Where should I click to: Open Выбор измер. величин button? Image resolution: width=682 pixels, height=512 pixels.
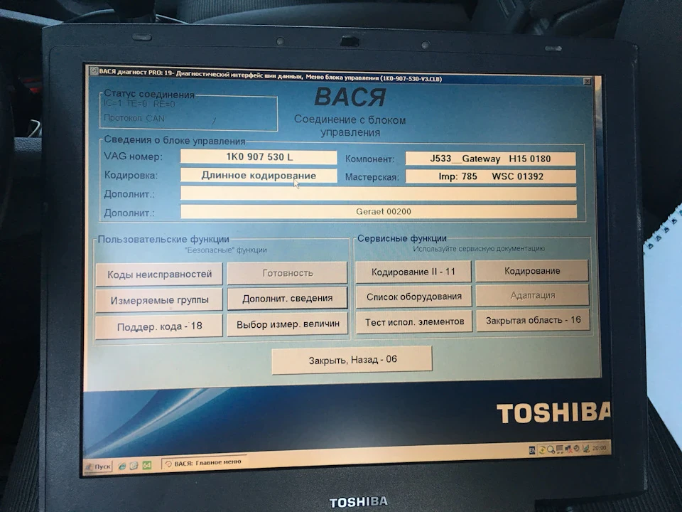288,324
